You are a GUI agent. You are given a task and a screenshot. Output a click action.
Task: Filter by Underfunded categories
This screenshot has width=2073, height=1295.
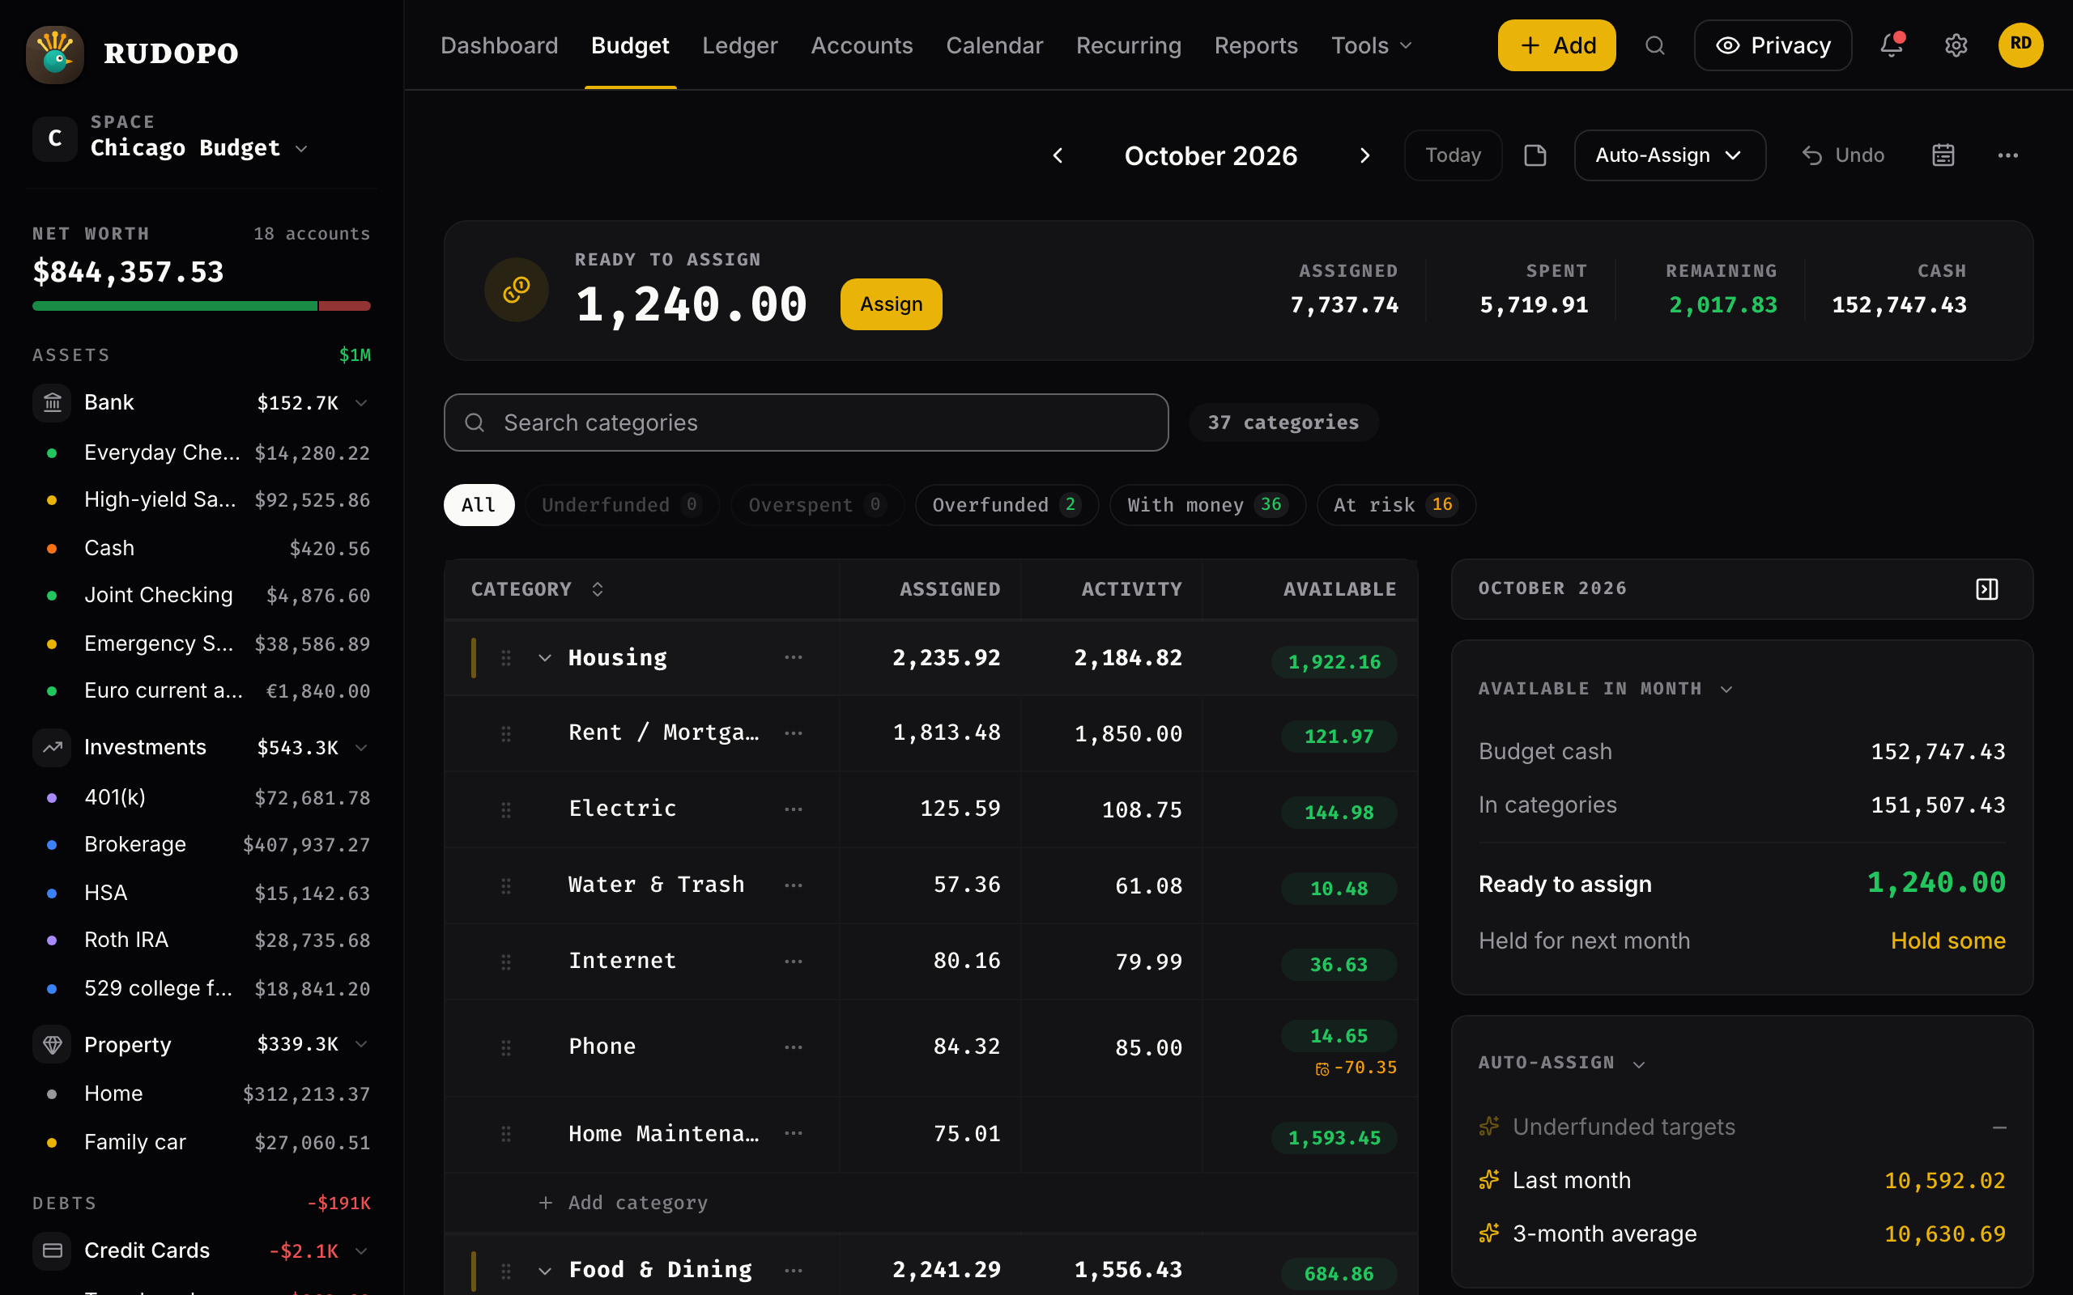[x=622, y=505]
